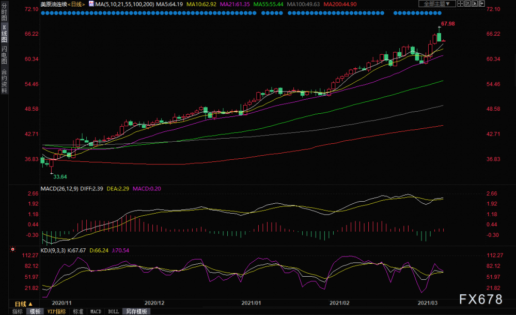
Task: Click the MA21:61.35 value
Action: [x=234, y=4]
